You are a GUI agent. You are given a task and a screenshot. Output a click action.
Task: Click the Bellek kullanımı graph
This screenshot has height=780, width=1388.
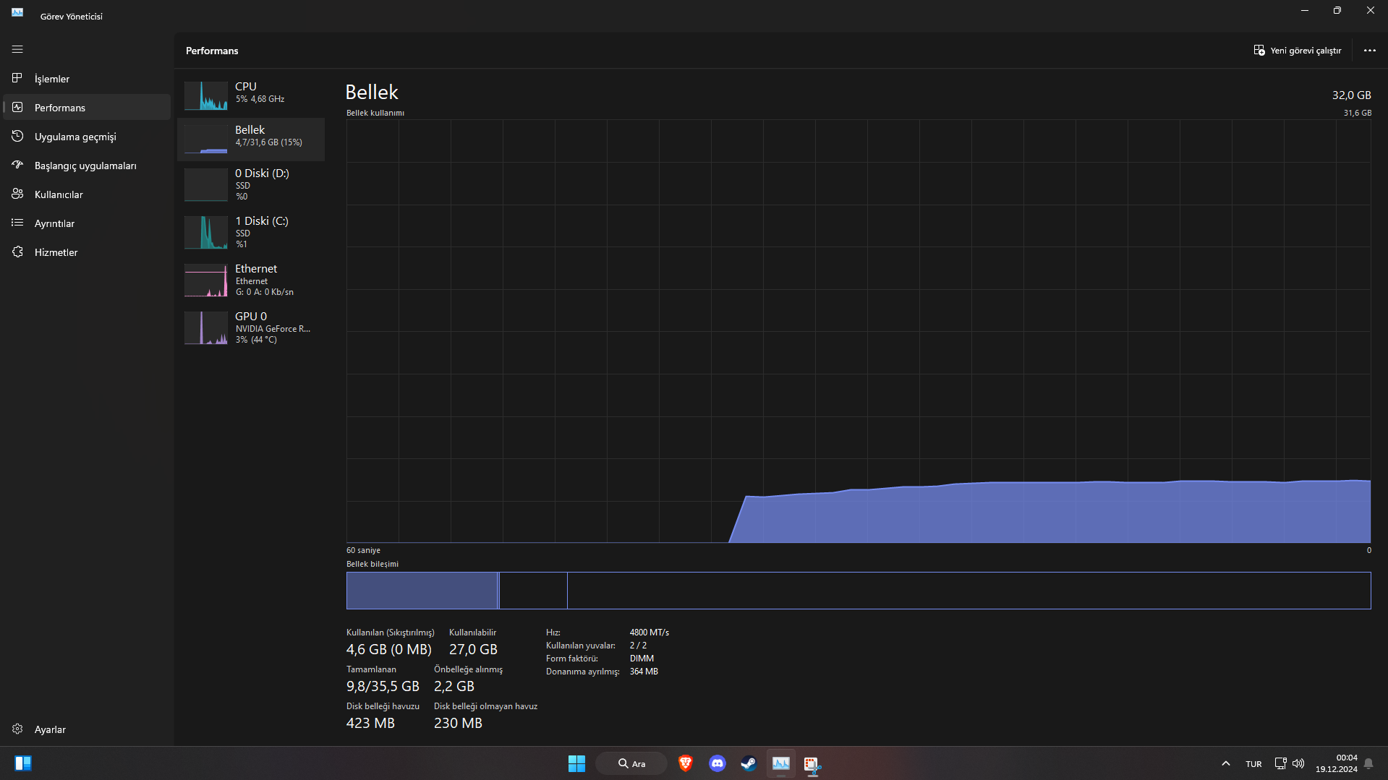[x=859, y=331]
